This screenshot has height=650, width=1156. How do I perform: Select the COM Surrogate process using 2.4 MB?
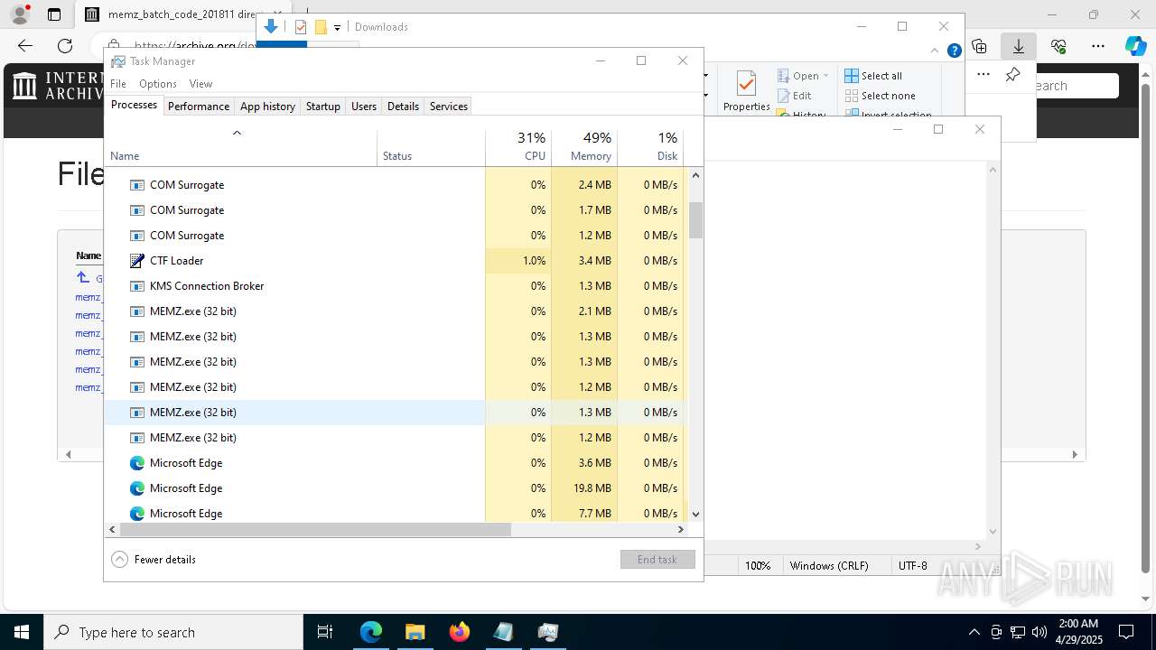click(395, 185)
